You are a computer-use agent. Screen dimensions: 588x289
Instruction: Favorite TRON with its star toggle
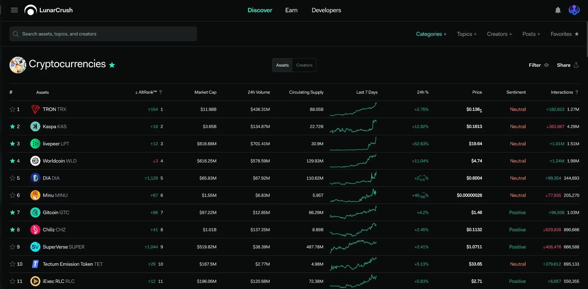(x=13, y=109)
